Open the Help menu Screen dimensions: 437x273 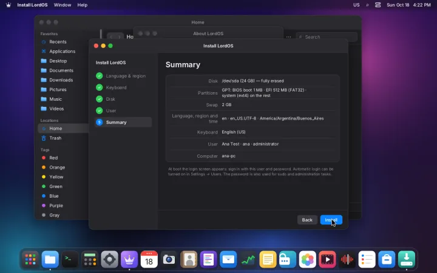coord(82,5)
